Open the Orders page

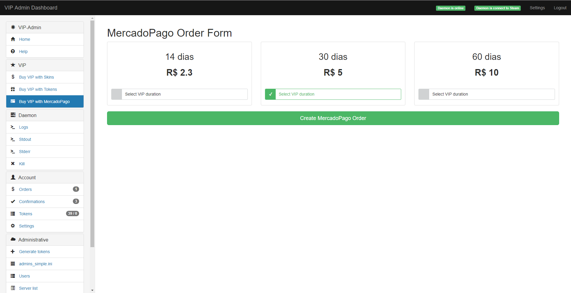click(x=45, y=189)
